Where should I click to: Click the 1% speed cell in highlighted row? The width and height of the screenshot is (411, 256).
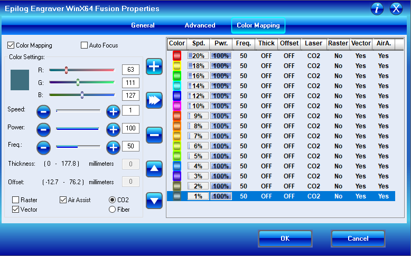[x=198, y=196]
